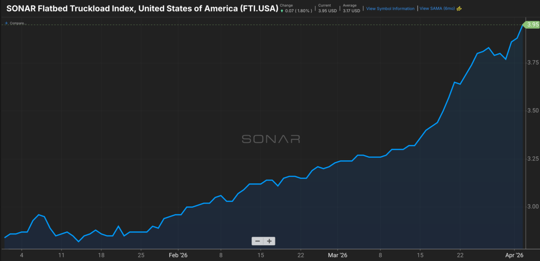Zoom in with the plus button
Viewport: 540px width, 261px height.
pyautogui.click(x=269, y=241)
